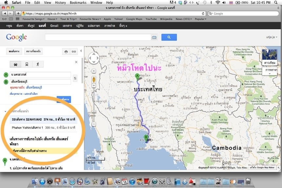Select route 33/AH1/AH2 374 km
The image size is (282, 188).
44,120
